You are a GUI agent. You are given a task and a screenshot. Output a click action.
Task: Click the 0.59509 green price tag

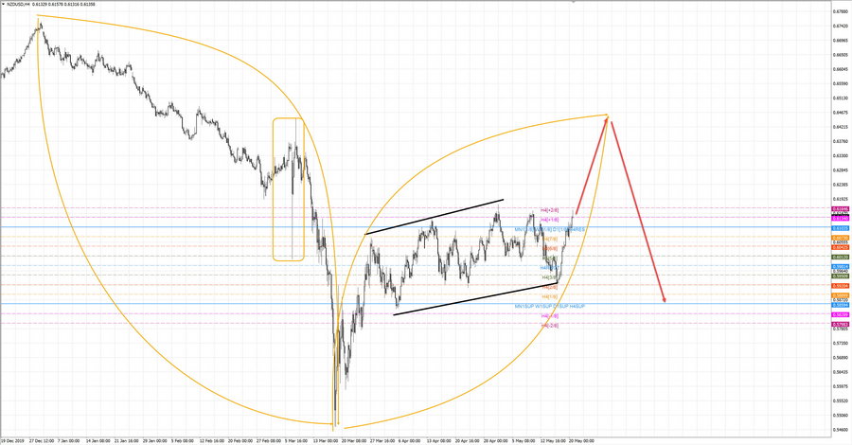840,276
